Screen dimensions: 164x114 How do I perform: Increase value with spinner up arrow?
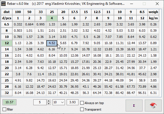tap(49, 101)
